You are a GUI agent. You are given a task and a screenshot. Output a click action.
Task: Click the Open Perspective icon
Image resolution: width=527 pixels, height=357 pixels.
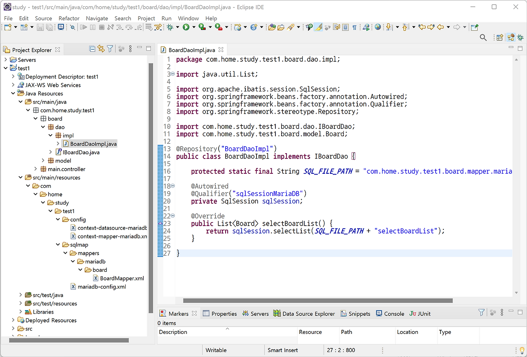[499, 37]
